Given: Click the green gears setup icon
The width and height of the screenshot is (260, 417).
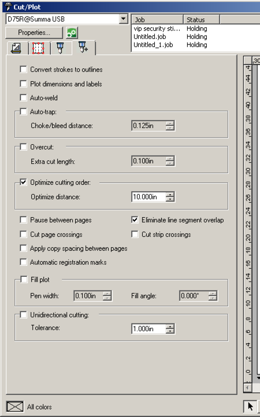Looking at the screenshot, I should pyautogui.click(x=72, y=32).
